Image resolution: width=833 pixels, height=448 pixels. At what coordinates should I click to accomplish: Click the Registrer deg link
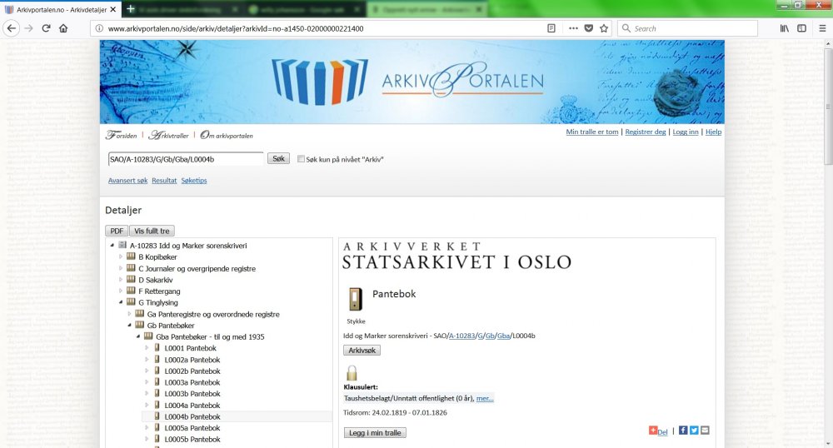pyautogui.click(x=646, y=132)
